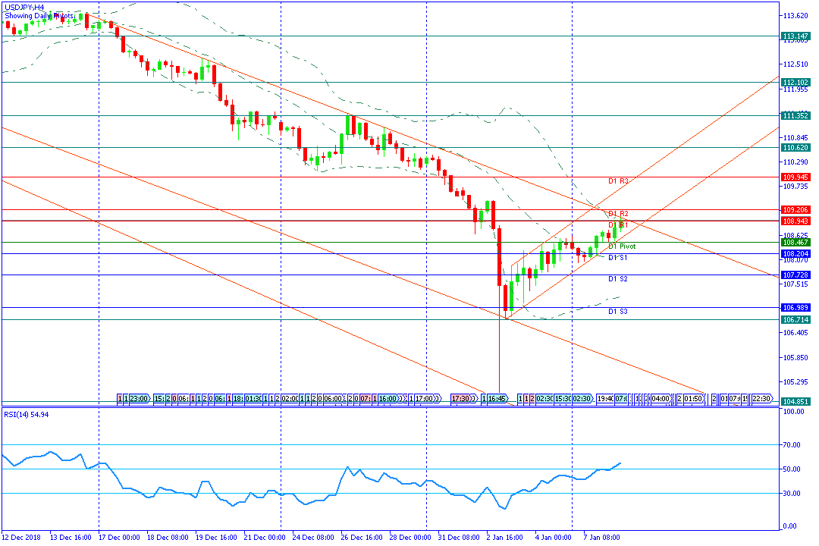Click the 15:30 news event marker
Viewport: 819px width, 546px height.
(563, 399)
